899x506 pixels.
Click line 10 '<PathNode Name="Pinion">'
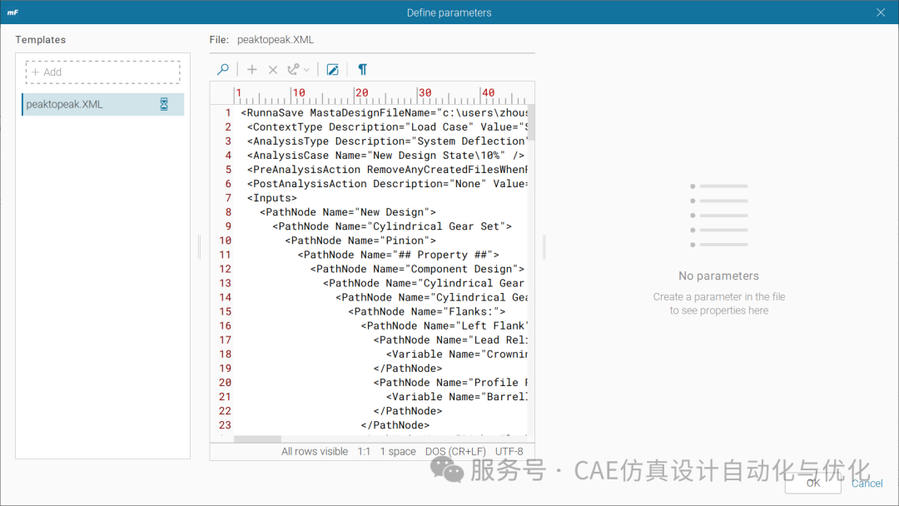pos(360,241)
